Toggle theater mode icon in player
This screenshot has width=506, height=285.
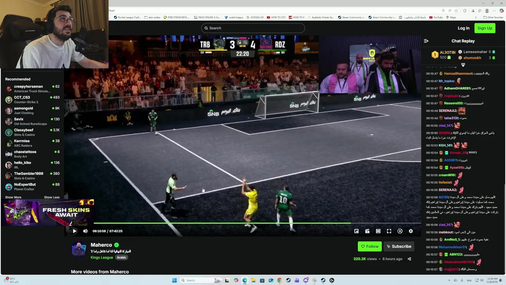[x=367, y=231]
